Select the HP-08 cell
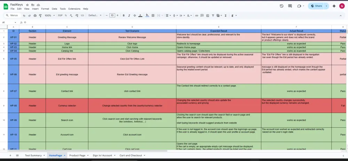 point(13,106)
